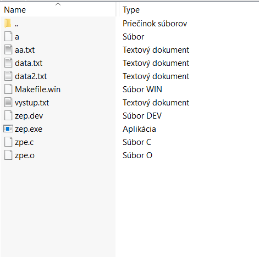Click the 'Súbor C' type entry

pyautogui.click(x=137, y=142)
